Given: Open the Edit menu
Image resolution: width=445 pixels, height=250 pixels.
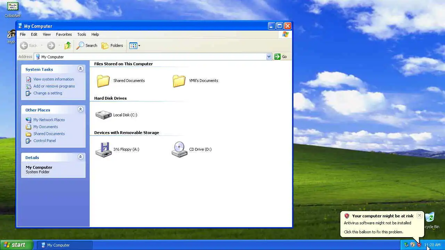Looking at the screenshot, I should [x=34, y=34].
